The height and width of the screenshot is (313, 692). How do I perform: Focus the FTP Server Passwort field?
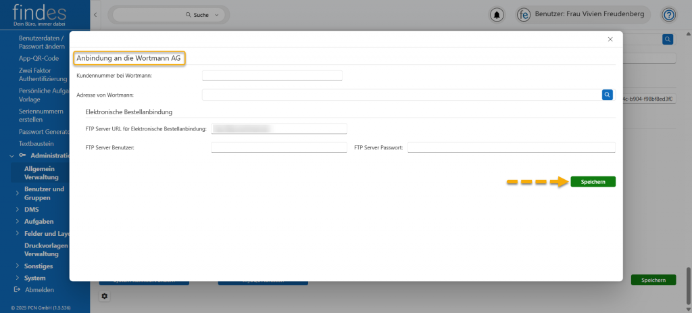[511, 147]
